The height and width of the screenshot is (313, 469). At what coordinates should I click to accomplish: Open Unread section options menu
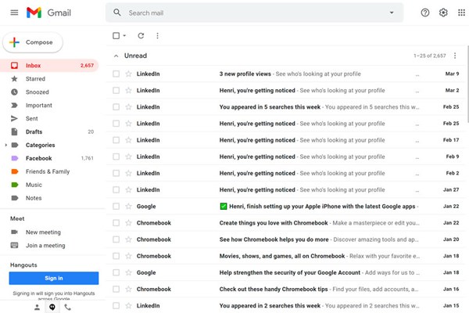455,56
